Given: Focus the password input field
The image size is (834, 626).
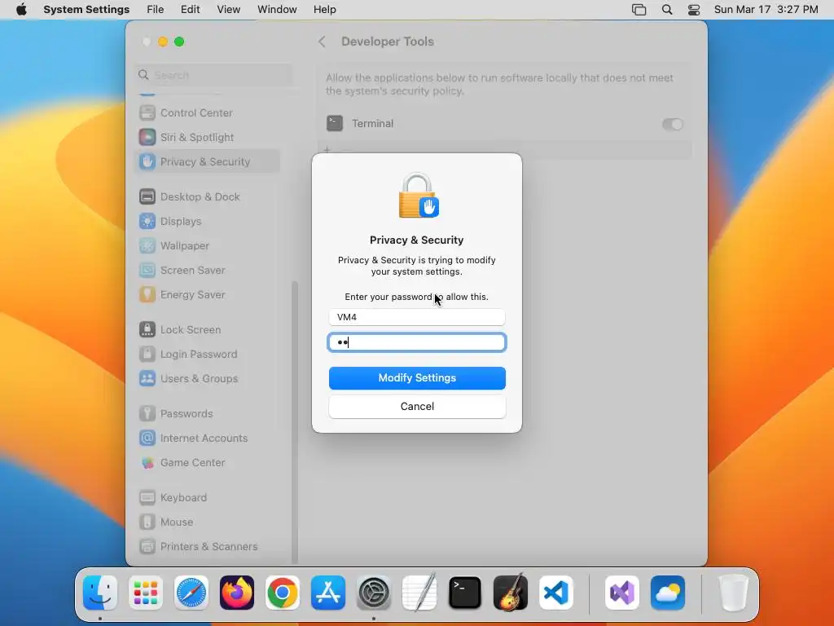Looking at the screenshot, I should pyautogui.click(x=417, y=342).
